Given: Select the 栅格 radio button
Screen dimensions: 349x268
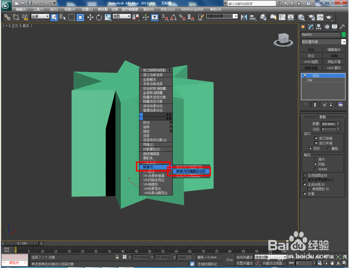Looking at the screenshot, I should point(328,148).
